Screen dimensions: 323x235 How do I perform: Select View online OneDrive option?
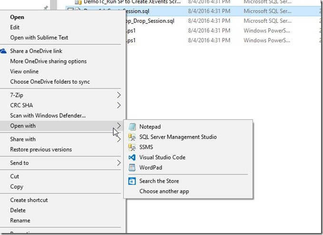point(24,72)
